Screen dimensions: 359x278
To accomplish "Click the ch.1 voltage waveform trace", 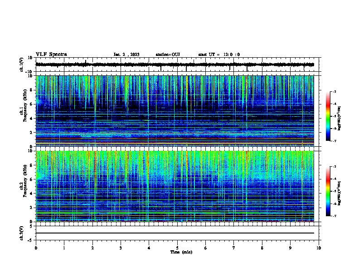I will (175, 65).
